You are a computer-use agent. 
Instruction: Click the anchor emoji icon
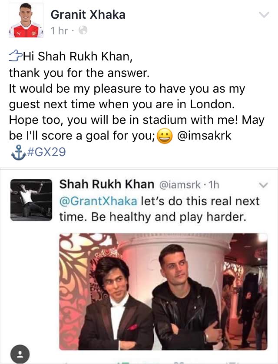point(19,152)
